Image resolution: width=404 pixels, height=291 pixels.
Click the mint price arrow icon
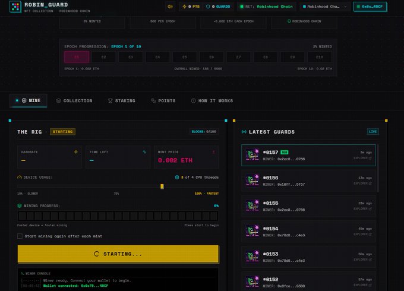pos(213,152)
